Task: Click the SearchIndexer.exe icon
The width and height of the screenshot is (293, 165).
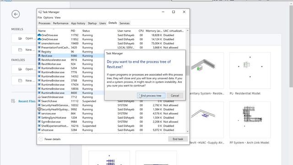Action: (x=39, y=97)
